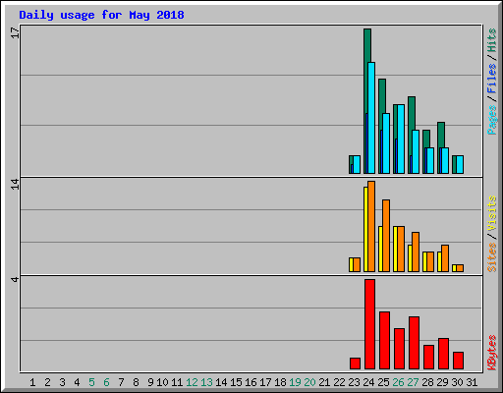
Task: Click green day label 13 on x-axis
Action: [206, 382]
